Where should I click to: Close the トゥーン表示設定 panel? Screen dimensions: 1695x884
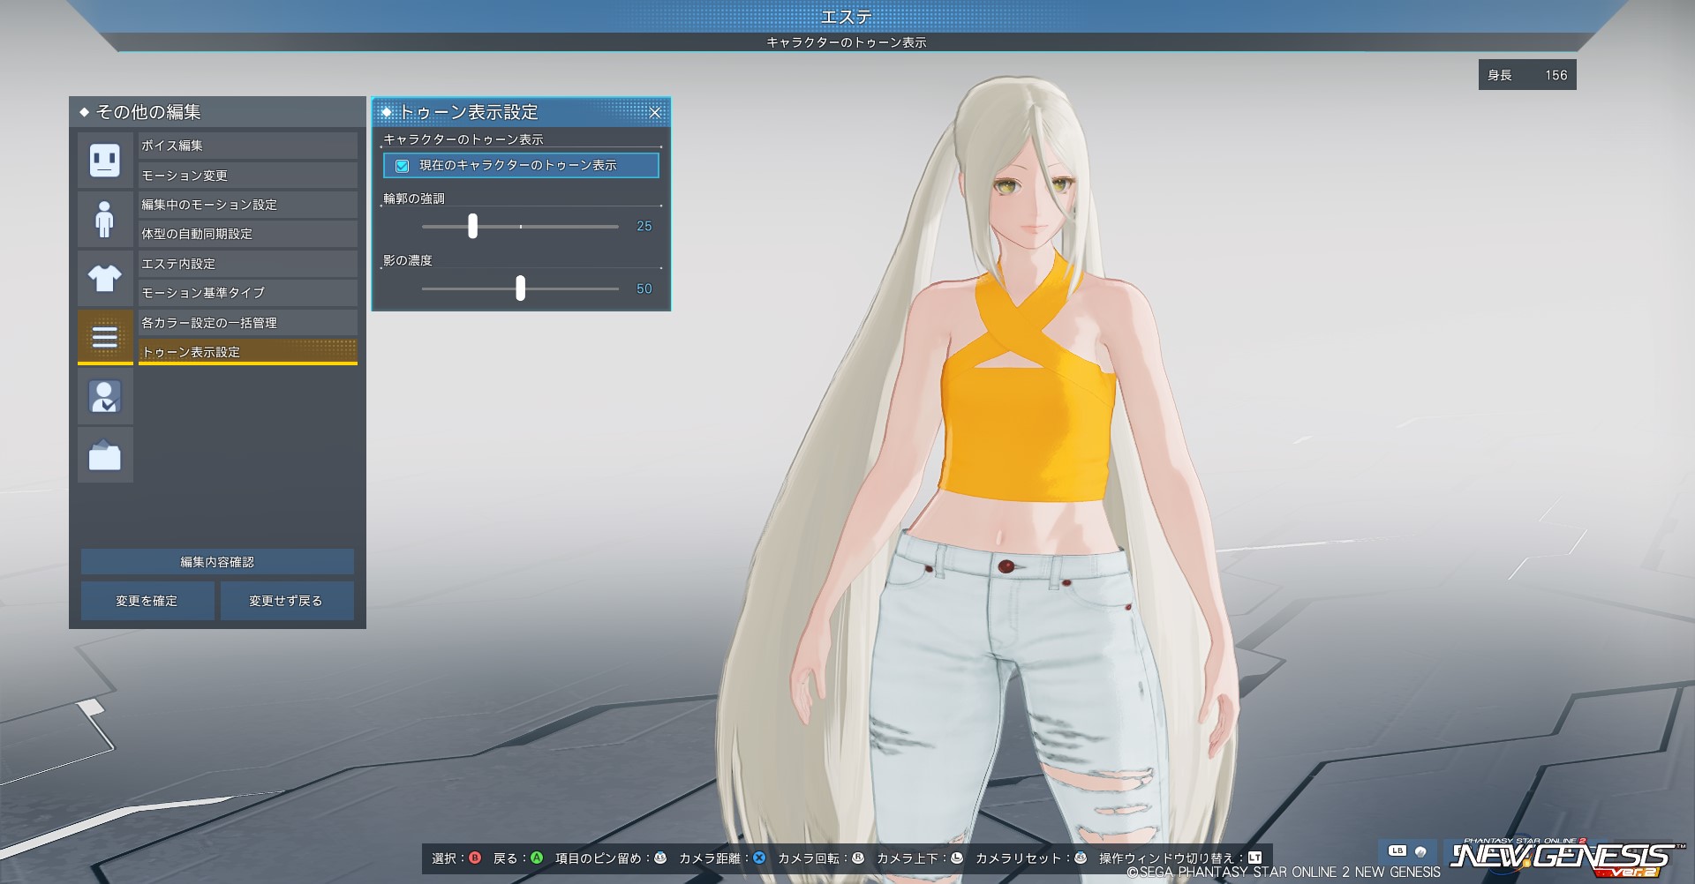click(x=655, y=112)
